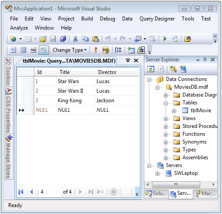Go to first record navigation button
The image size is (222, 214).
[21, 192]
